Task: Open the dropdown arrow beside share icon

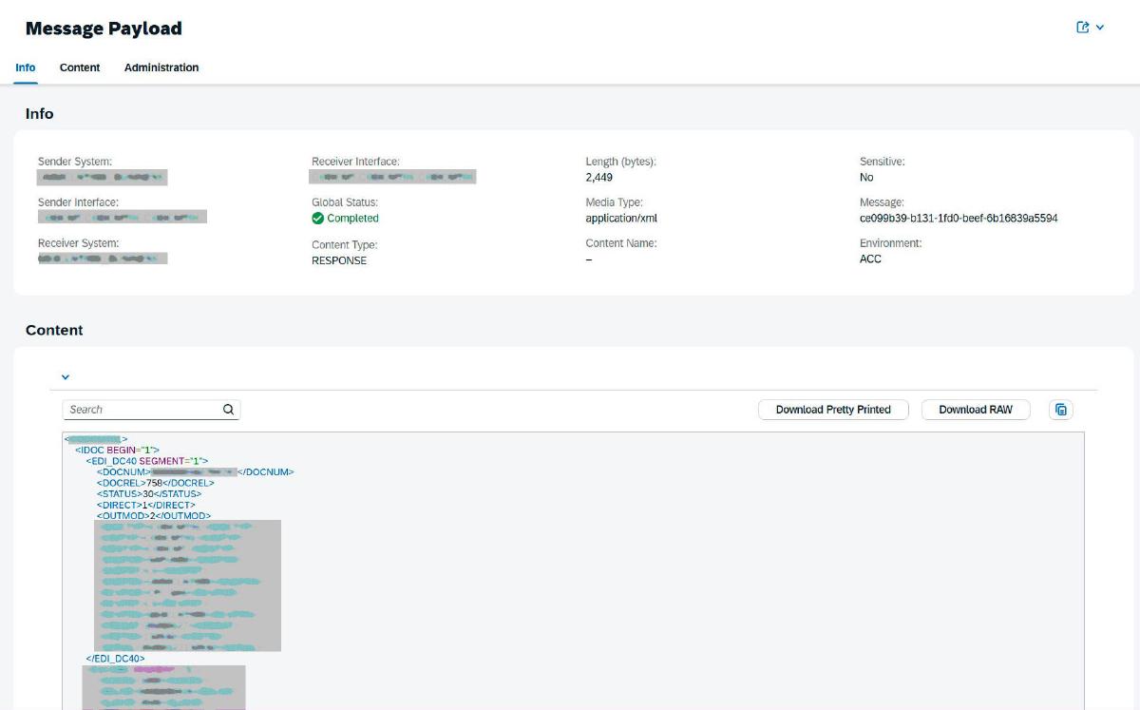Action: [x=1100, y=28]
